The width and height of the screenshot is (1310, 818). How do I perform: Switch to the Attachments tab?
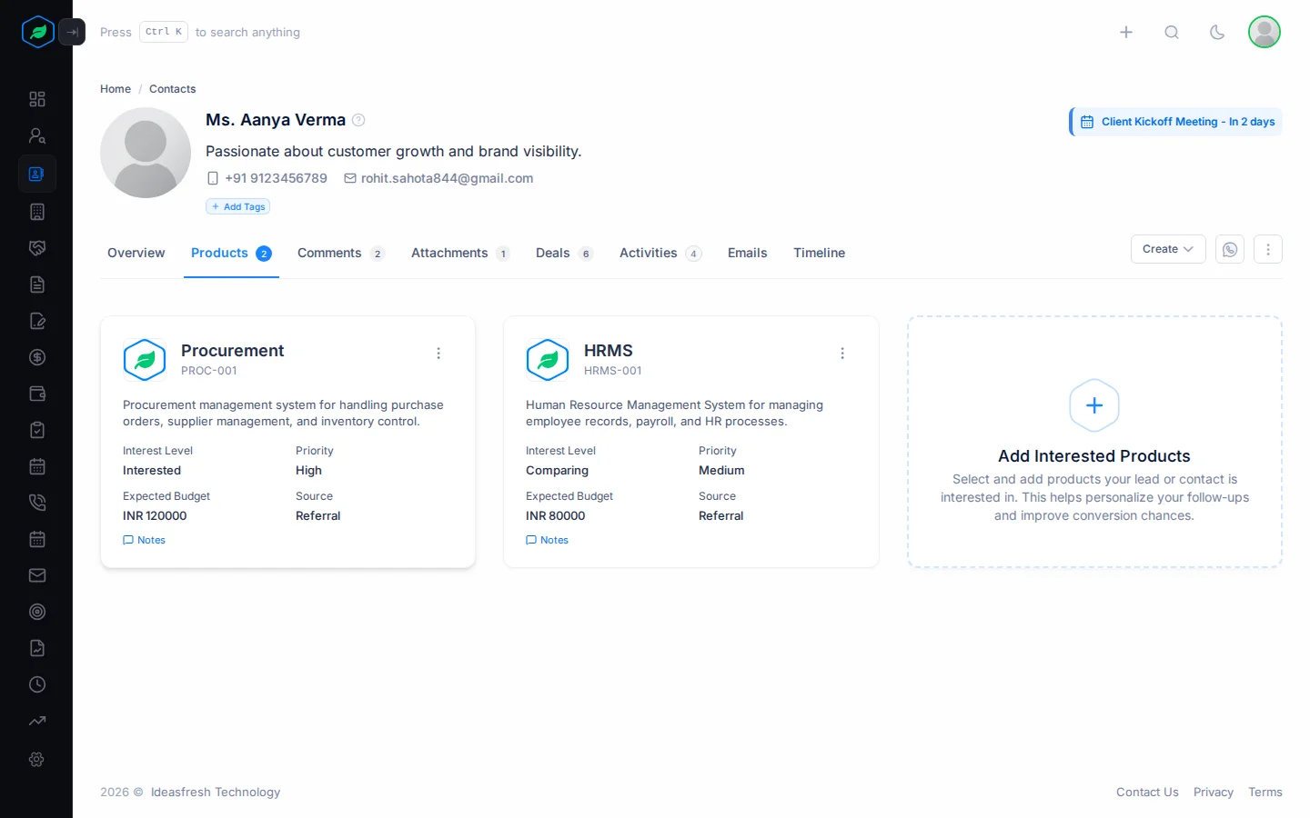pyautogui.click(x=460, y=253)
